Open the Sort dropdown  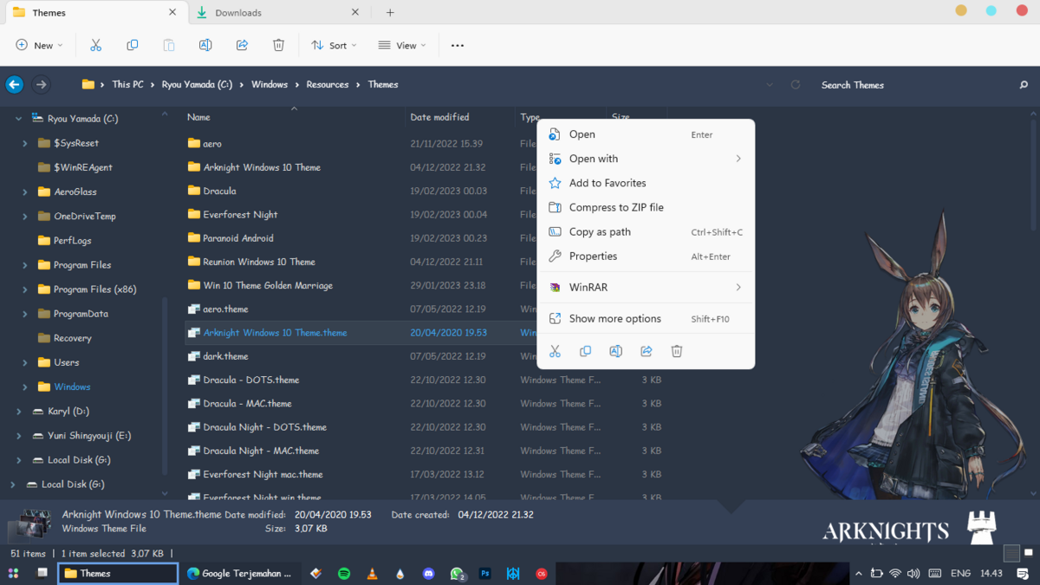334,45
